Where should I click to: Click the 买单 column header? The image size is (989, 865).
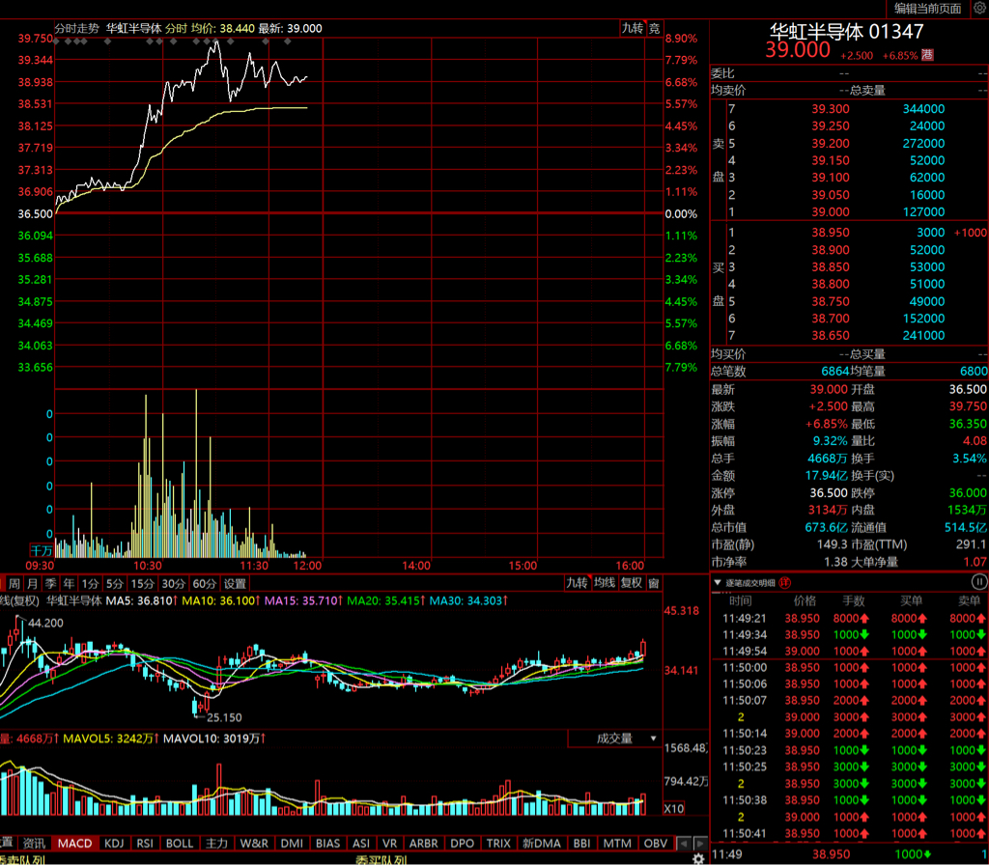(x=911, y=600)
